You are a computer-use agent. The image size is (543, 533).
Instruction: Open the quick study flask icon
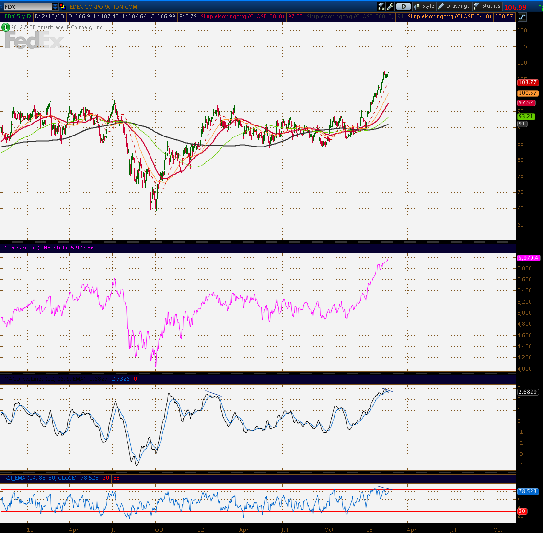(381, 6)
